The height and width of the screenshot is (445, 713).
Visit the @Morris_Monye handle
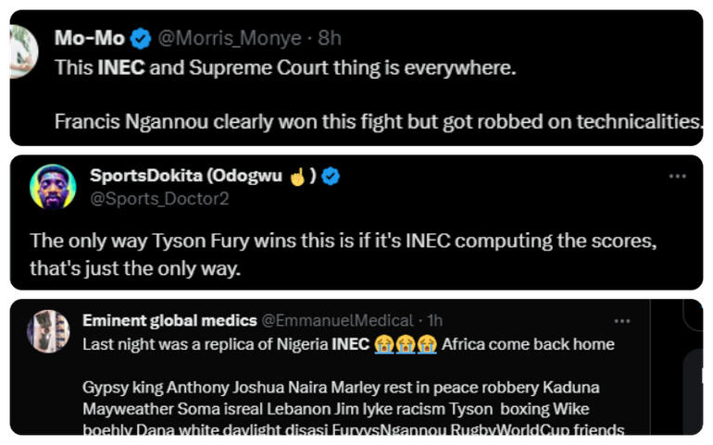pos(230,39)
